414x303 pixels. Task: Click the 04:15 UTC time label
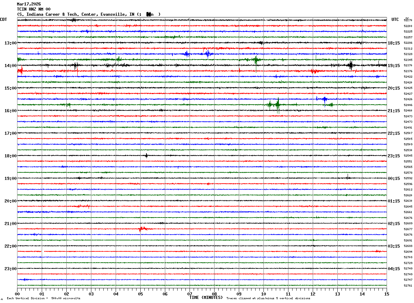click(x=394, y=269)
